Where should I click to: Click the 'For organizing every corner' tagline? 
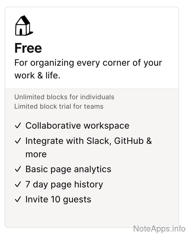[x=88, y=63]
